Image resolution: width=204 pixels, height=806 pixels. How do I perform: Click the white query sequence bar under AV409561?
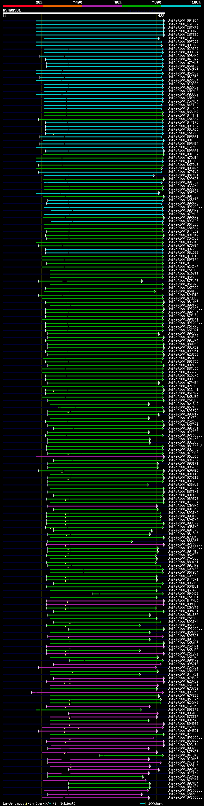84,13
